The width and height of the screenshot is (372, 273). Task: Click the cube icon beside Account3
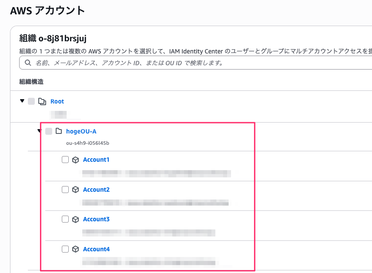tap(75, 219)
